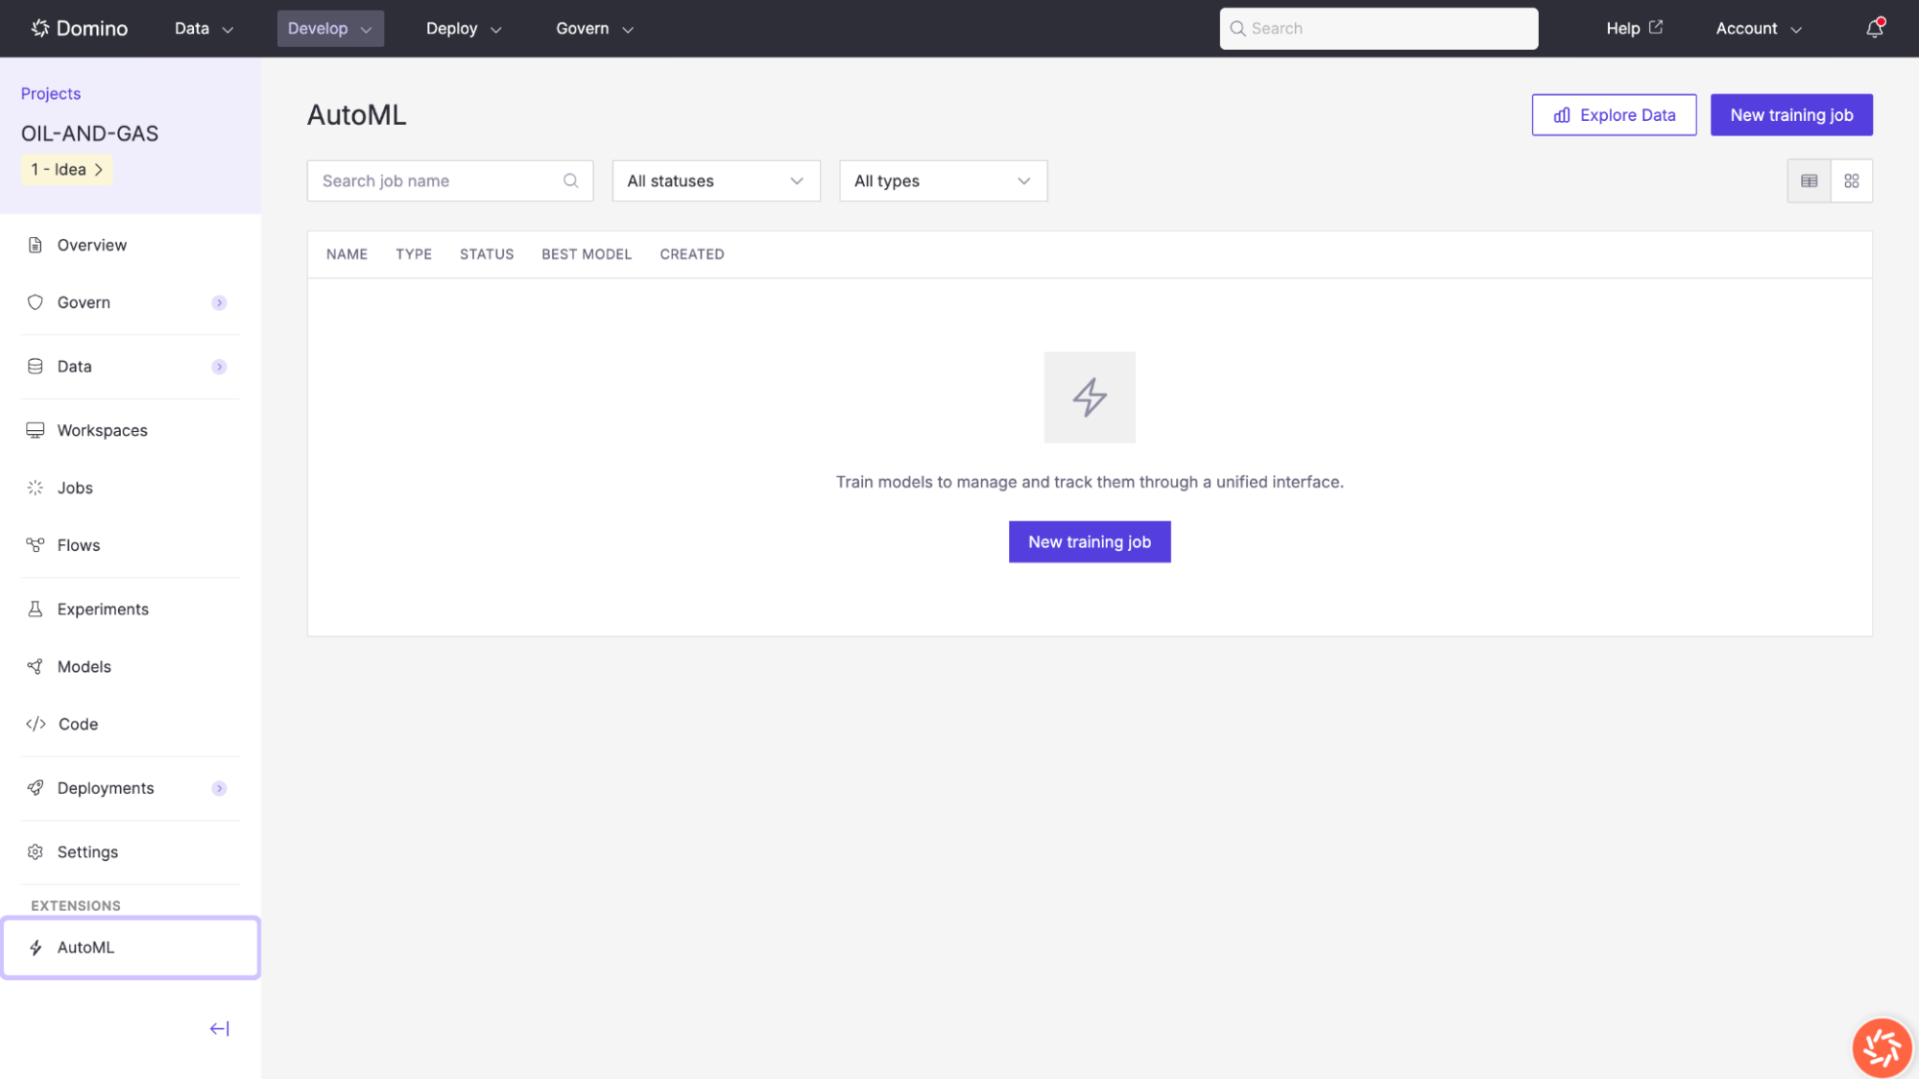Switch to card view layout

tap(1852, 180)
